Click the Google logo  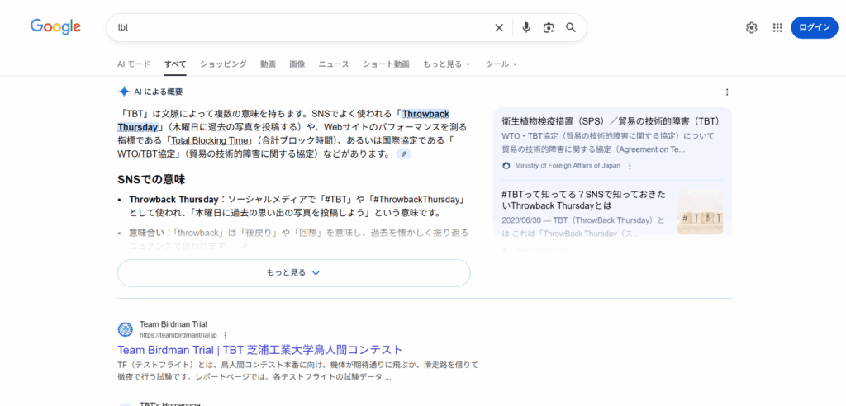click(x=55, y=26)
